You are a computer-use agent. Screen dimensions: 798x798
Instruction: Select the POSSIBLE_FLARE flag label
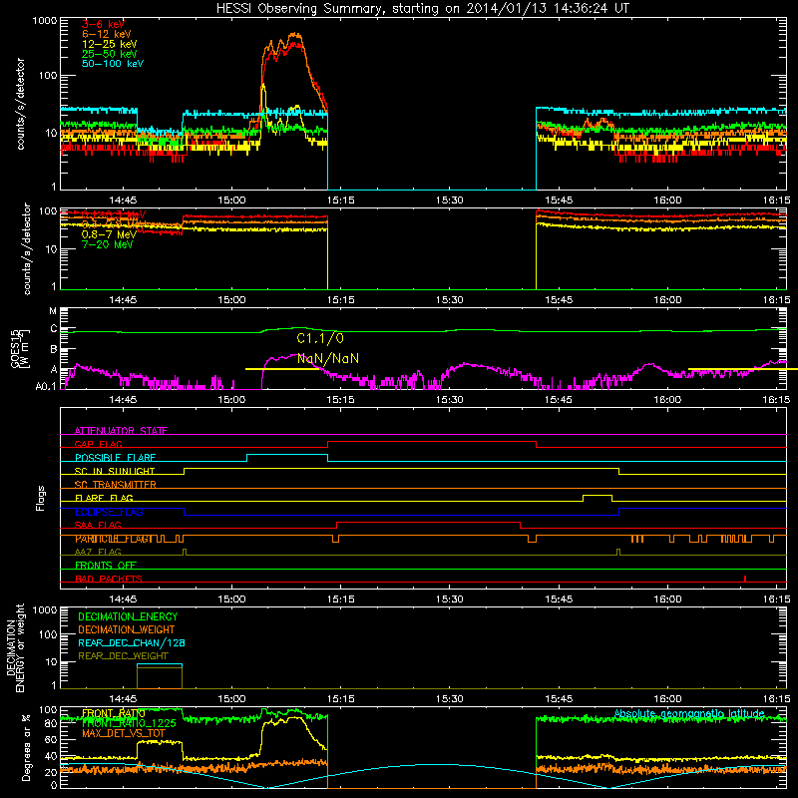pos(115,458)
